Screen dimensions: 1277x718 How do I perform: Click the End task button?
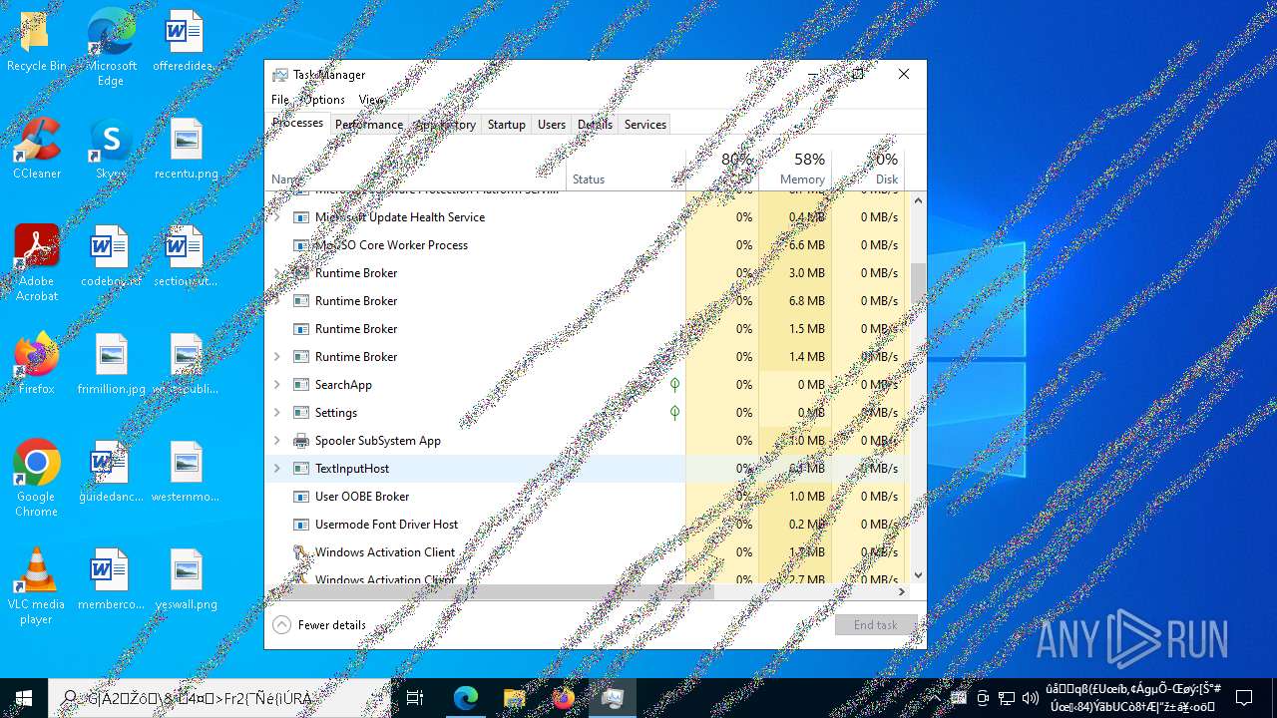(x=876, y=625)
